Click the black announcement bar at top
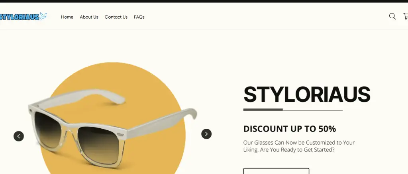The width and height of the screenshot is (408, 174). click(x=204, y=1)
